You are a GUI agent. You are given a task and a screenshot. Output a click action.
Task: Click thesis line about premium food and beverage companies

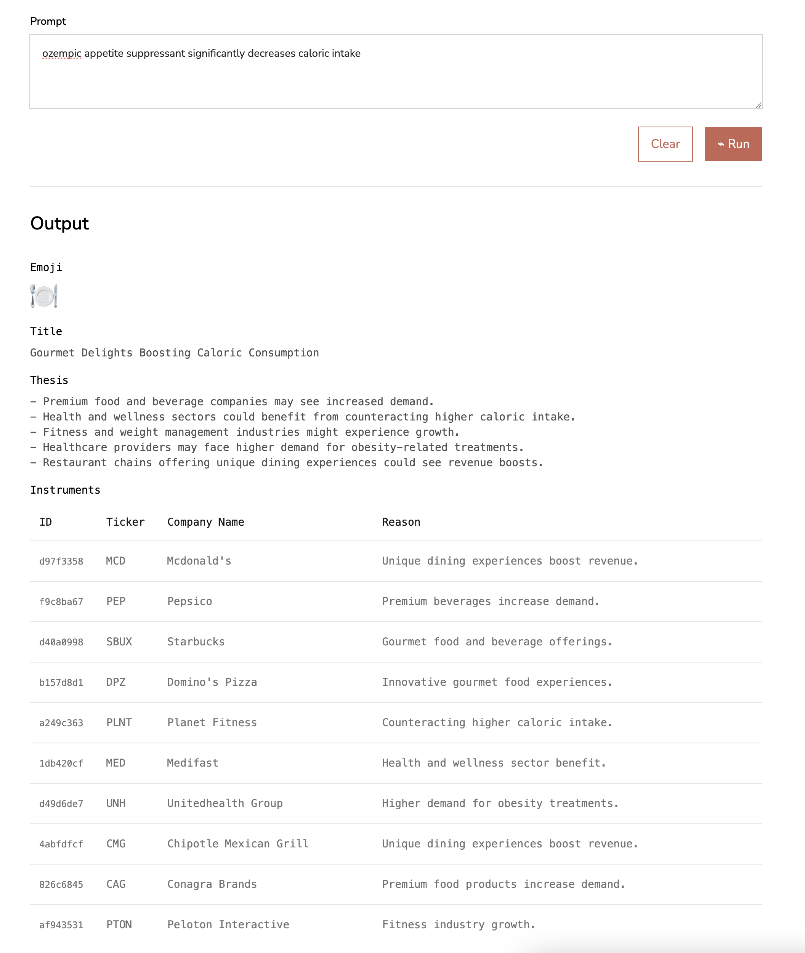[x=232, y=402]
